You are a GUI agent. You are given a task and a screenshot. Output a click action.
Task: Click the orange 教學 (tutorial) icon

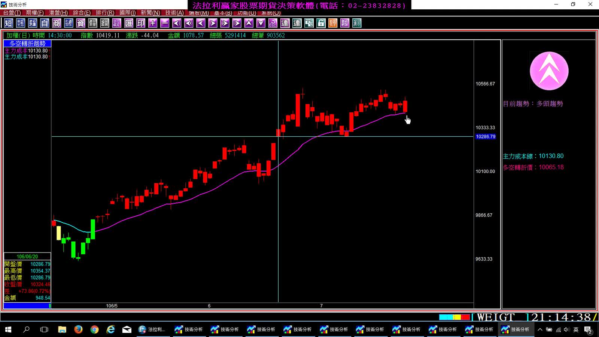click(x=333, y=23)
